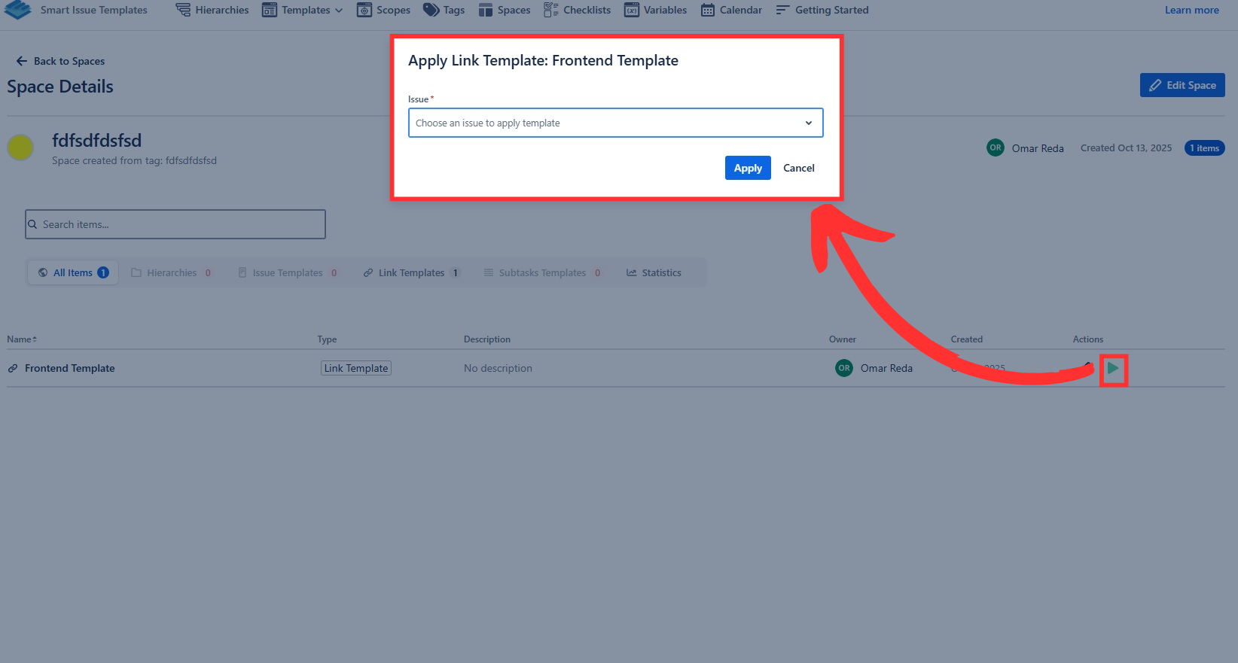1238x663 pixels.
Task: Expand the Templates dropdown menu
Action: [302, 10]
